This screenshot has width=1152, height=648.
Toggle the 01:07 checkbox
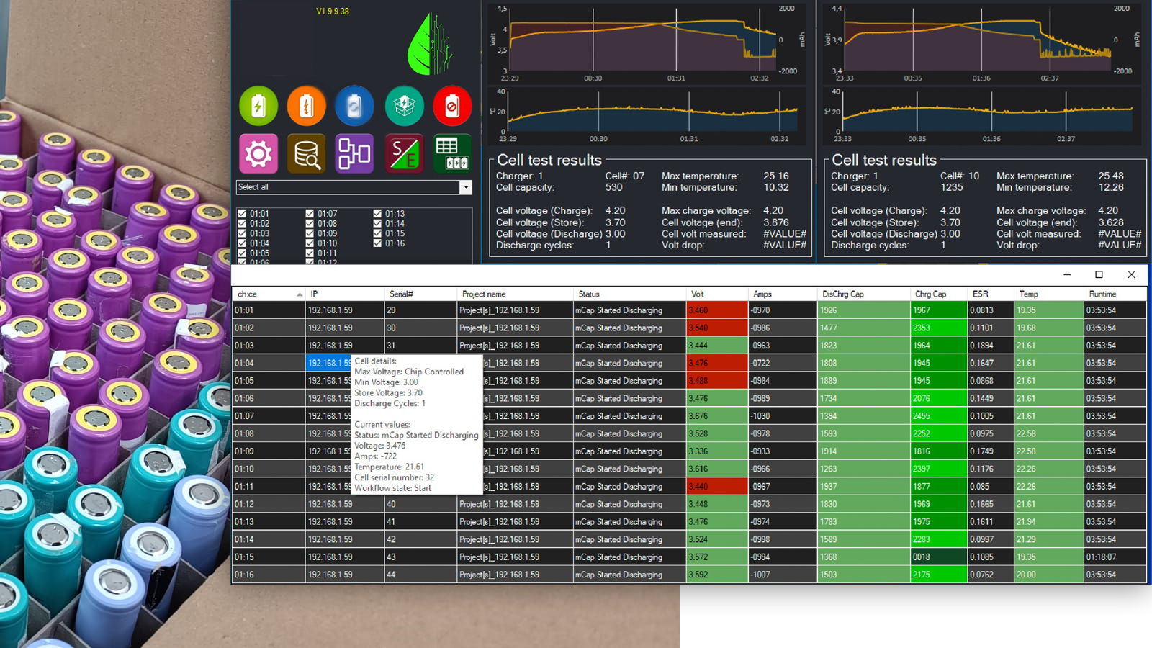[310, 214]
